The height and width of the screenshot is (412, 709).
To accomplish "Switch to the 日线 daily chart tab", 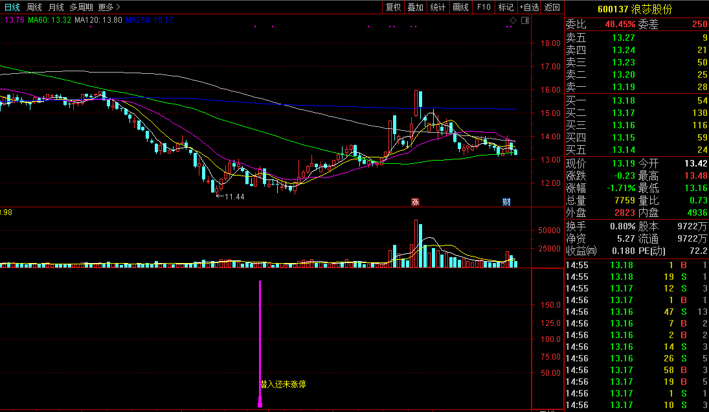I will point(12,7).
